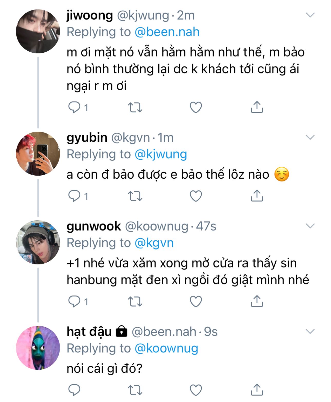Open gyubin's profile picture

point(38,154)
